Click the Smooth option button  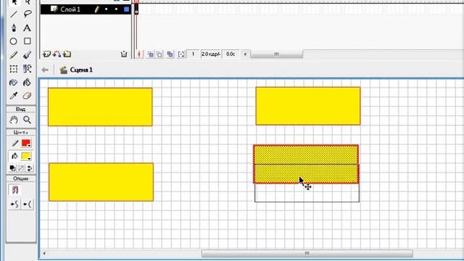14,204
